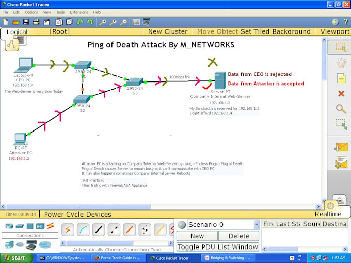Open the Edit menu
Screen dimensions: 351x263
point(17,12)
